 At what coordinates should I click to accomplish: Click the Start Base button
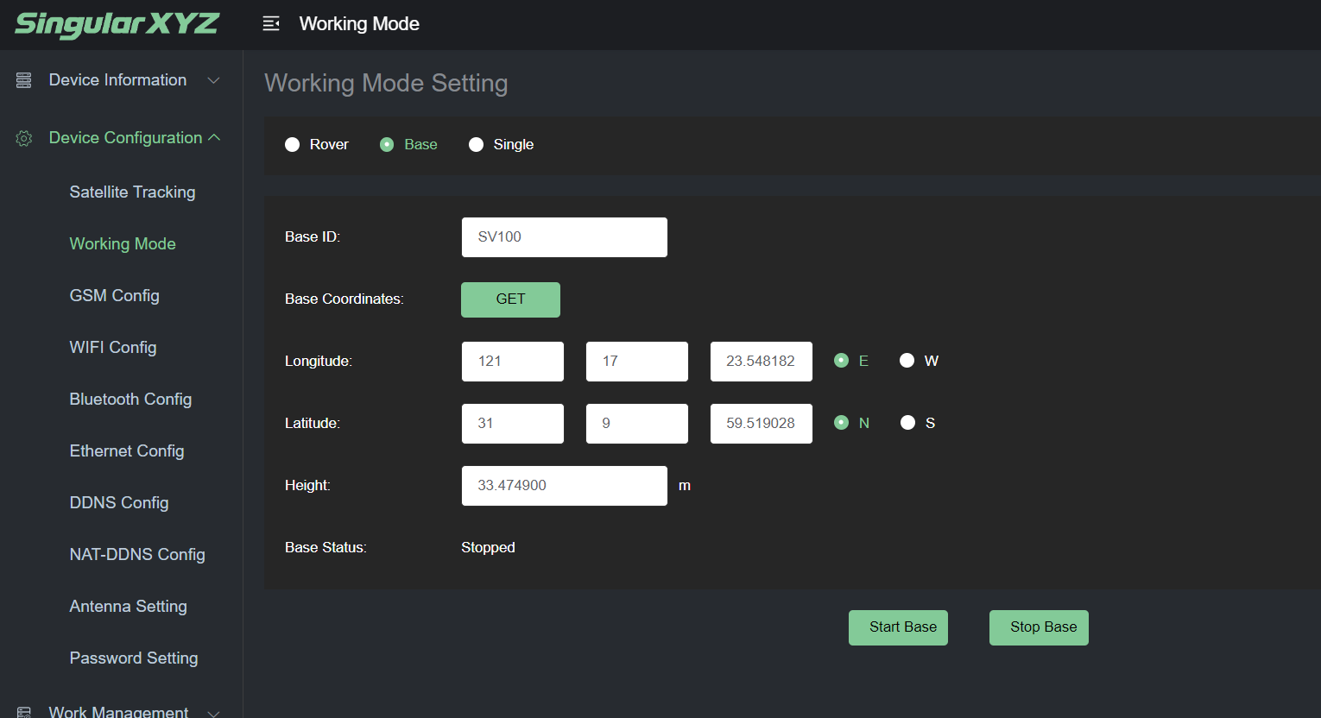click(898, 627)
